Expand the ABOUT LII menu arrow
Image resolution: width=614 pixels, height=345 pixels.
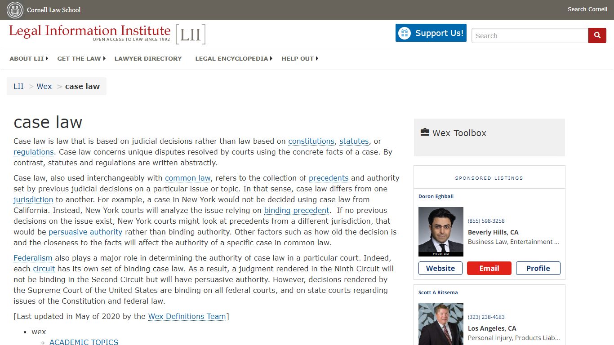pos(47,58)
